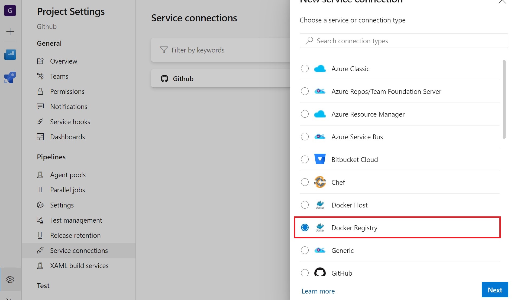This screenshot has width=517, height=300.
Task: Open the Overview settings page
Action: [79, 61]
